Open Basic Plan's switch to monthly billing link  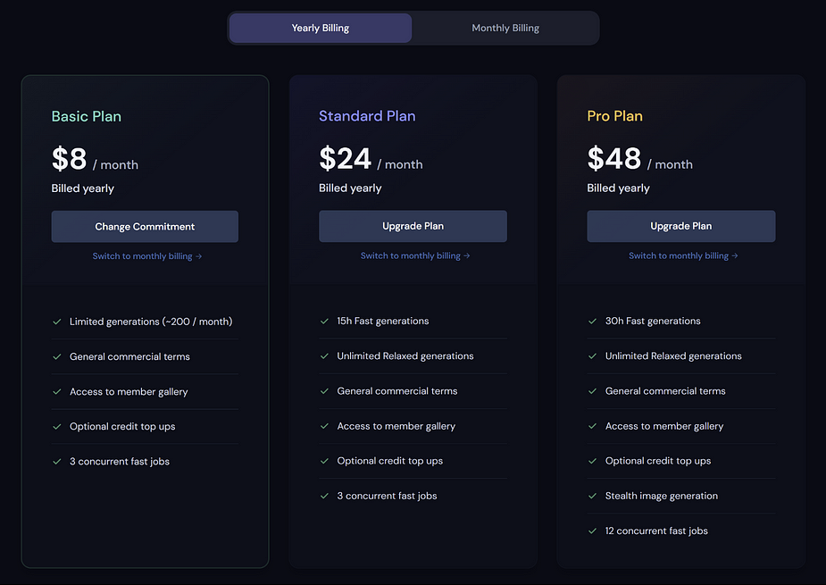pyautogui.click(x=147, y=256)
